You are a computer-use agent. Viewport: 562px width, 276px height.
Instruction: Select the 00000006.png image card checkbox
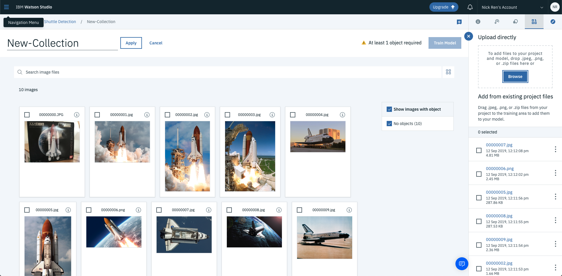click(89, 210)
